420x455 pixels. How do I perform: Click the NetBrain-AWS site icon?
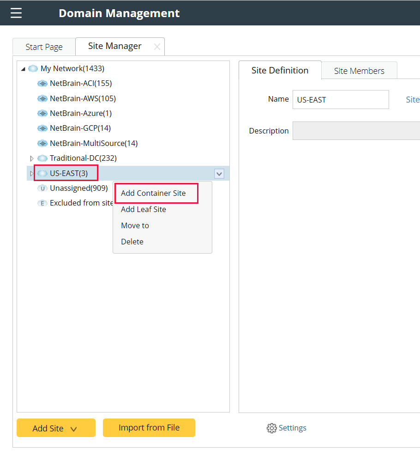click(42, 98)
